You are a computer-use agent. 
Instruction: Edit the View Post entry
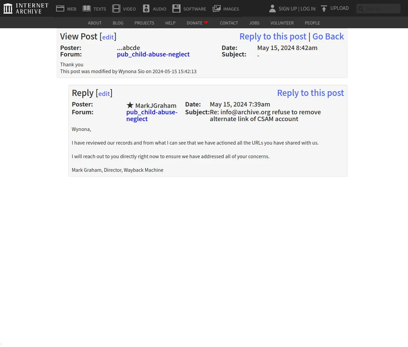108,37
